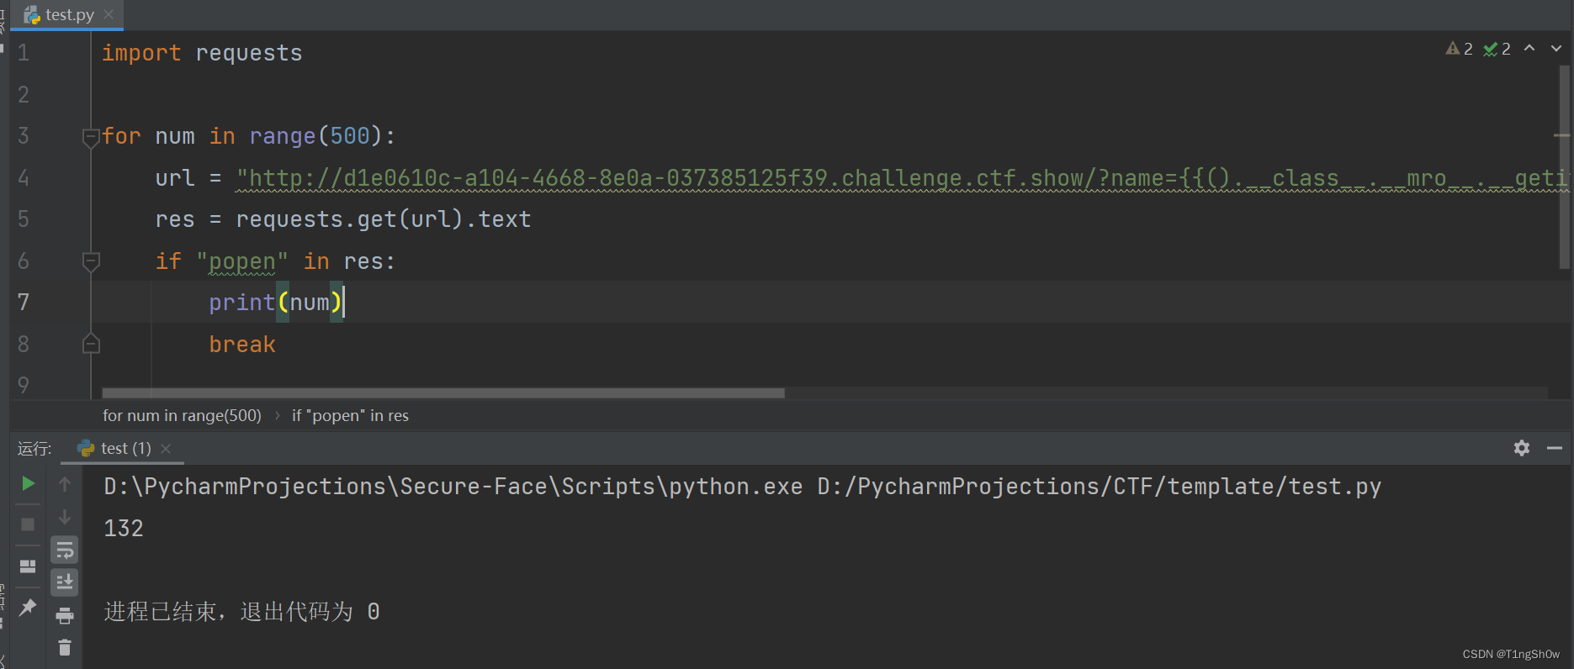Open run panel settings gear

[x=1522, y=448]
